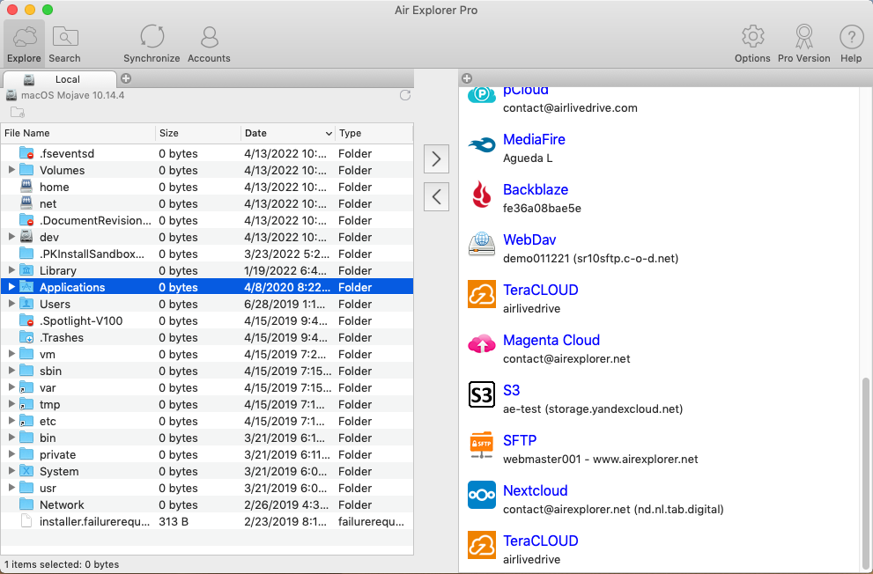Select the .Spotlight-V100 folder
873x574 pixels.
pyautogui.click(x=206, y=320)
